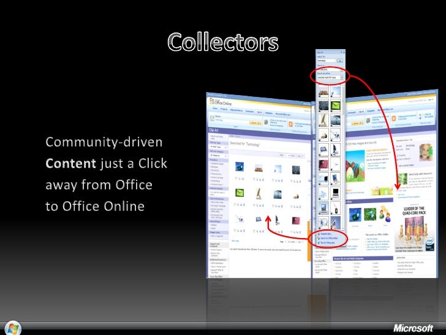This screenshot has width=446, height=335.
Task: Open the feather quill result in left browser
Action: (x=259, y=194)
